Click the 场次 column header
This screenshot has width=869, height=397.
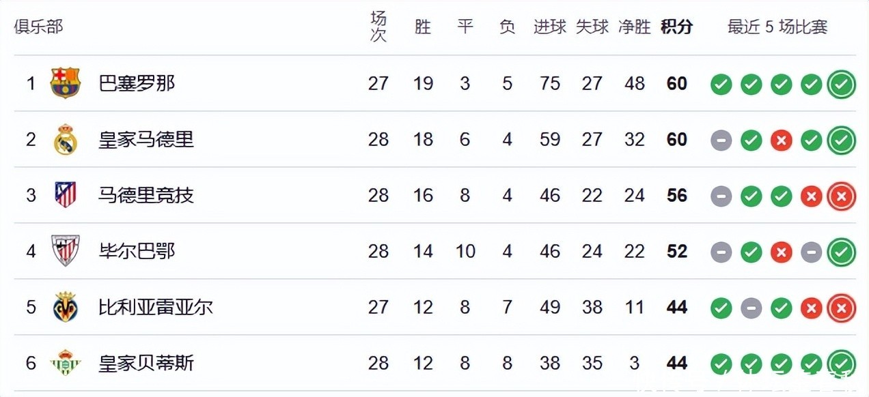tap(378, 27)
